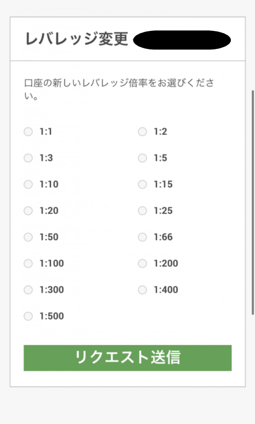Click the page's vertical scrollbar
Image resolution: width=255 pixels, height=424 pixels.
253,202
